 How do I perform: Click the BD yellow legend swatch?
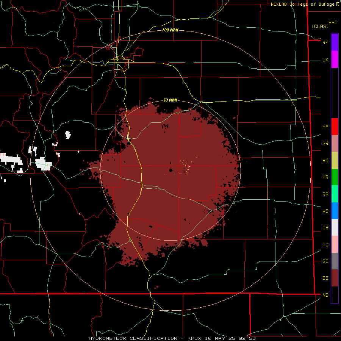tap(335, 161)
